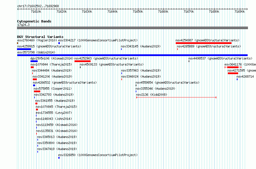Screen dimensions: 256x169
Task: Open nsv2136 (Kidd2008) label
Action: (x=152, y=95)
